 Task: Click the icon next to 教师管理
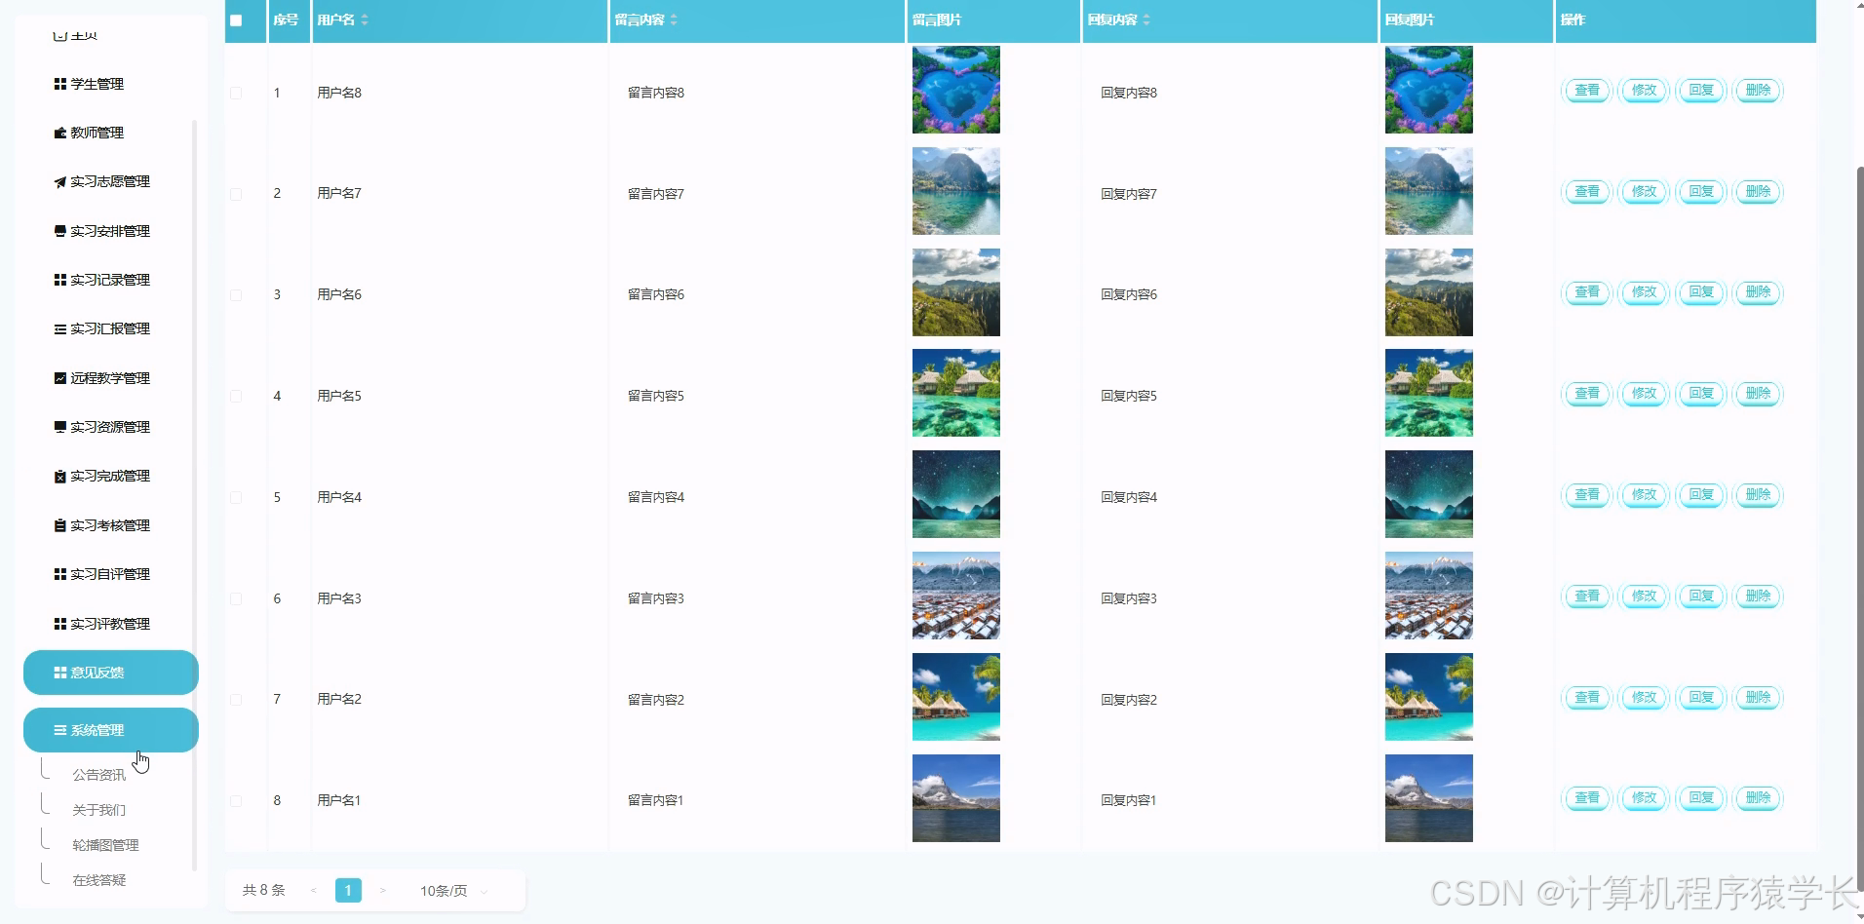tap(60, 133)
